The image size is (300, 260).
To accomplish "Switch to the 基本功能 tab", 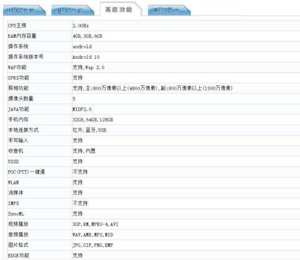I will tap(73, 11).
